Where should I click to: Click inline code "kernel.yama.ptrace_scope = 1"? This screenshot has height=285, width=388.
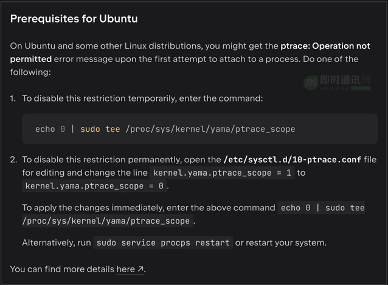[222, 173]
